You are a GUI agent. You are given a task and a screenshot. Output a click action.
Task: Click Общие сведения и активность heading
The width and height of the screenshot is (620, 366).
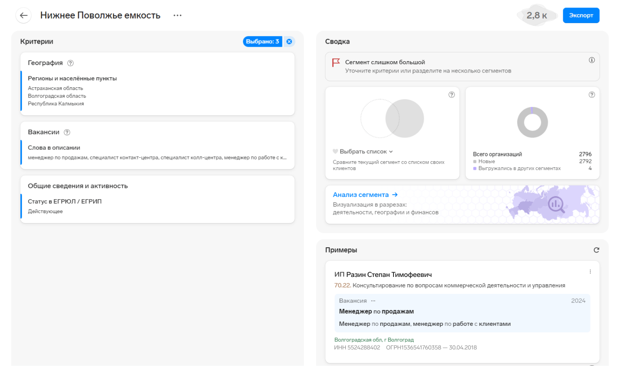(78, 186)
